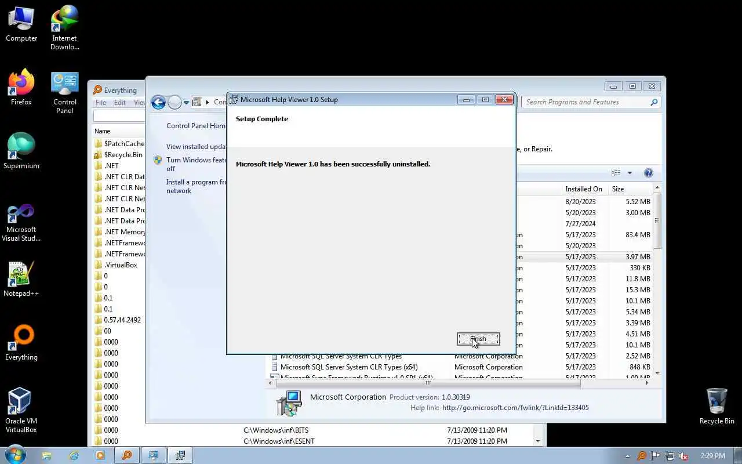Open help via the blue question mark icon
742x464 pixels.
tap(649, 173)
